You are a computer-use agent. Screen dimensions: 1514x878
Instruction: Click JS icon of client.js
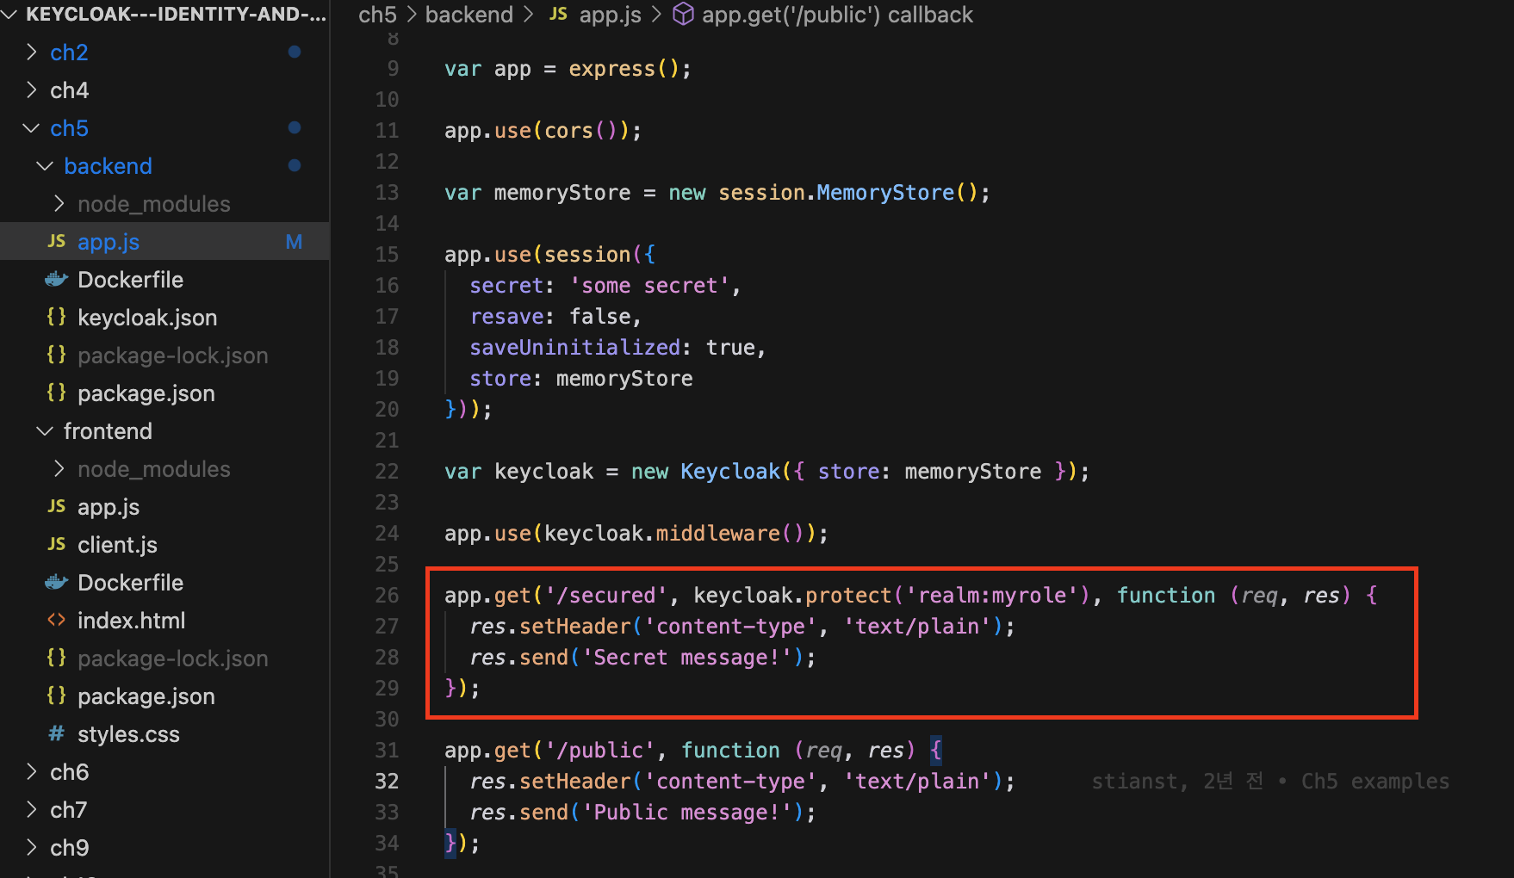(x=57, y=545)
